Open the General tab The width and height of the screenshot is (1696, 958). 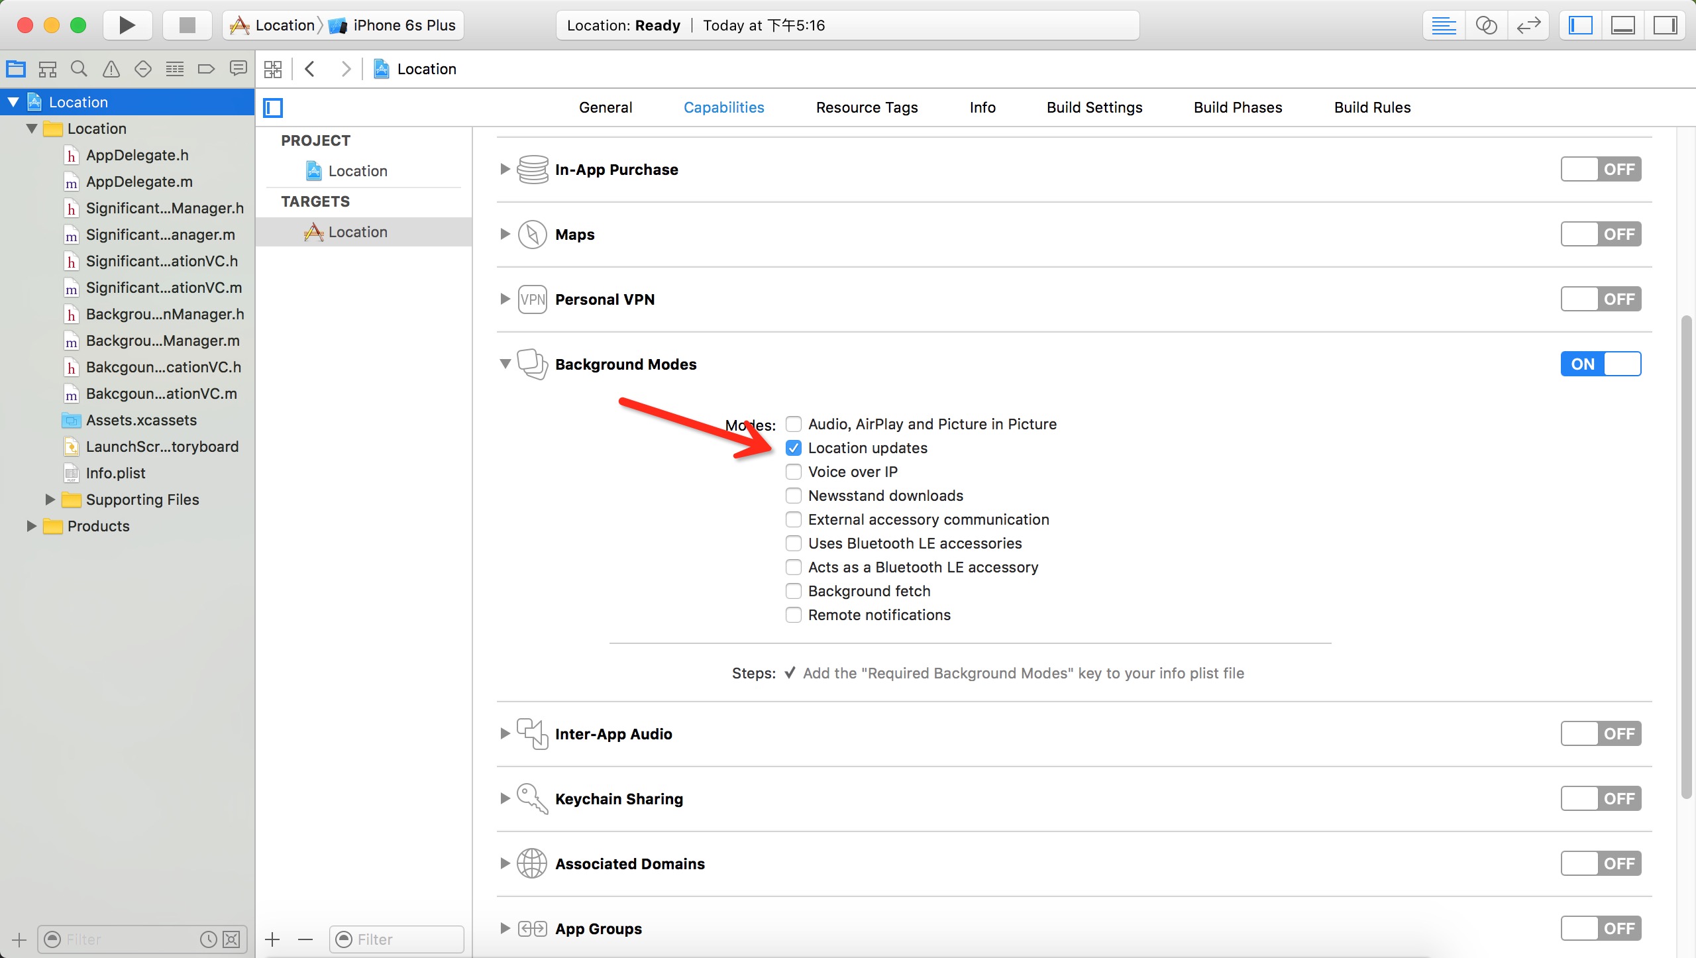coord(605,107)
